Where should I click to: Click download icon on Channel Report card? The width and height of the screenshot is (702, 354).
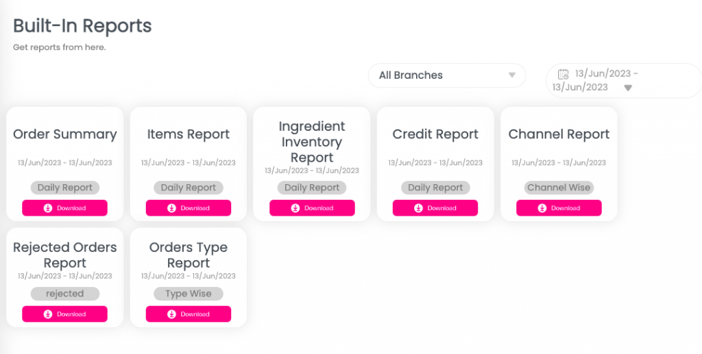pos(542,208)
